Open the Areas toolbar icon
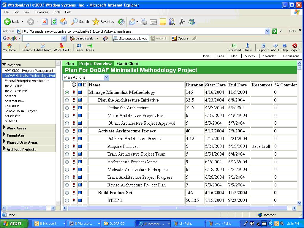 (90, 47)
